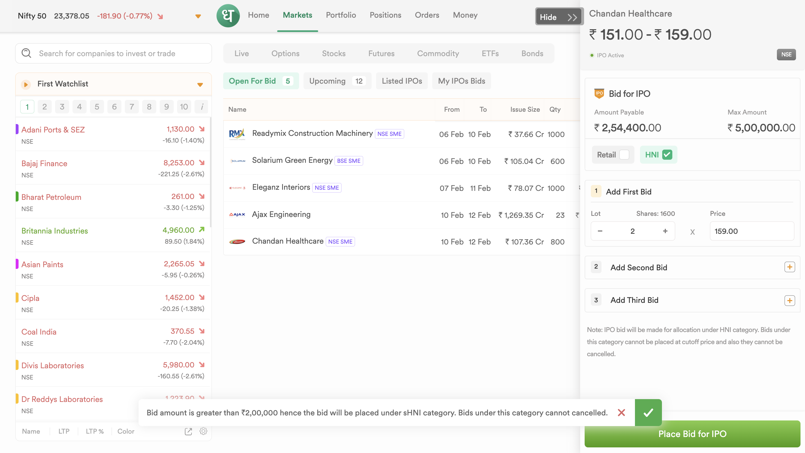Select watchlist page 2
This screenshot has height=453, width=805.
tap(45, 107)
